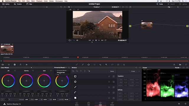Switch to the Media page
Screen dimensions: 189x106
77,104
